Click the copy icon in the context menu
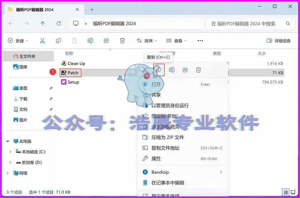The height and width of the screenshot is (198, 300). (x=159, y=70)
